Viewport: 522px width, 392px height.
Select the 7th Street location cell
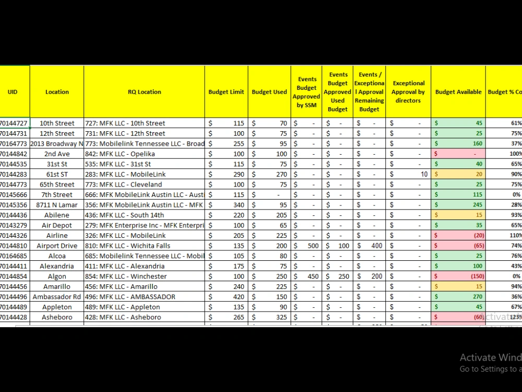click(x=57, y=194)
